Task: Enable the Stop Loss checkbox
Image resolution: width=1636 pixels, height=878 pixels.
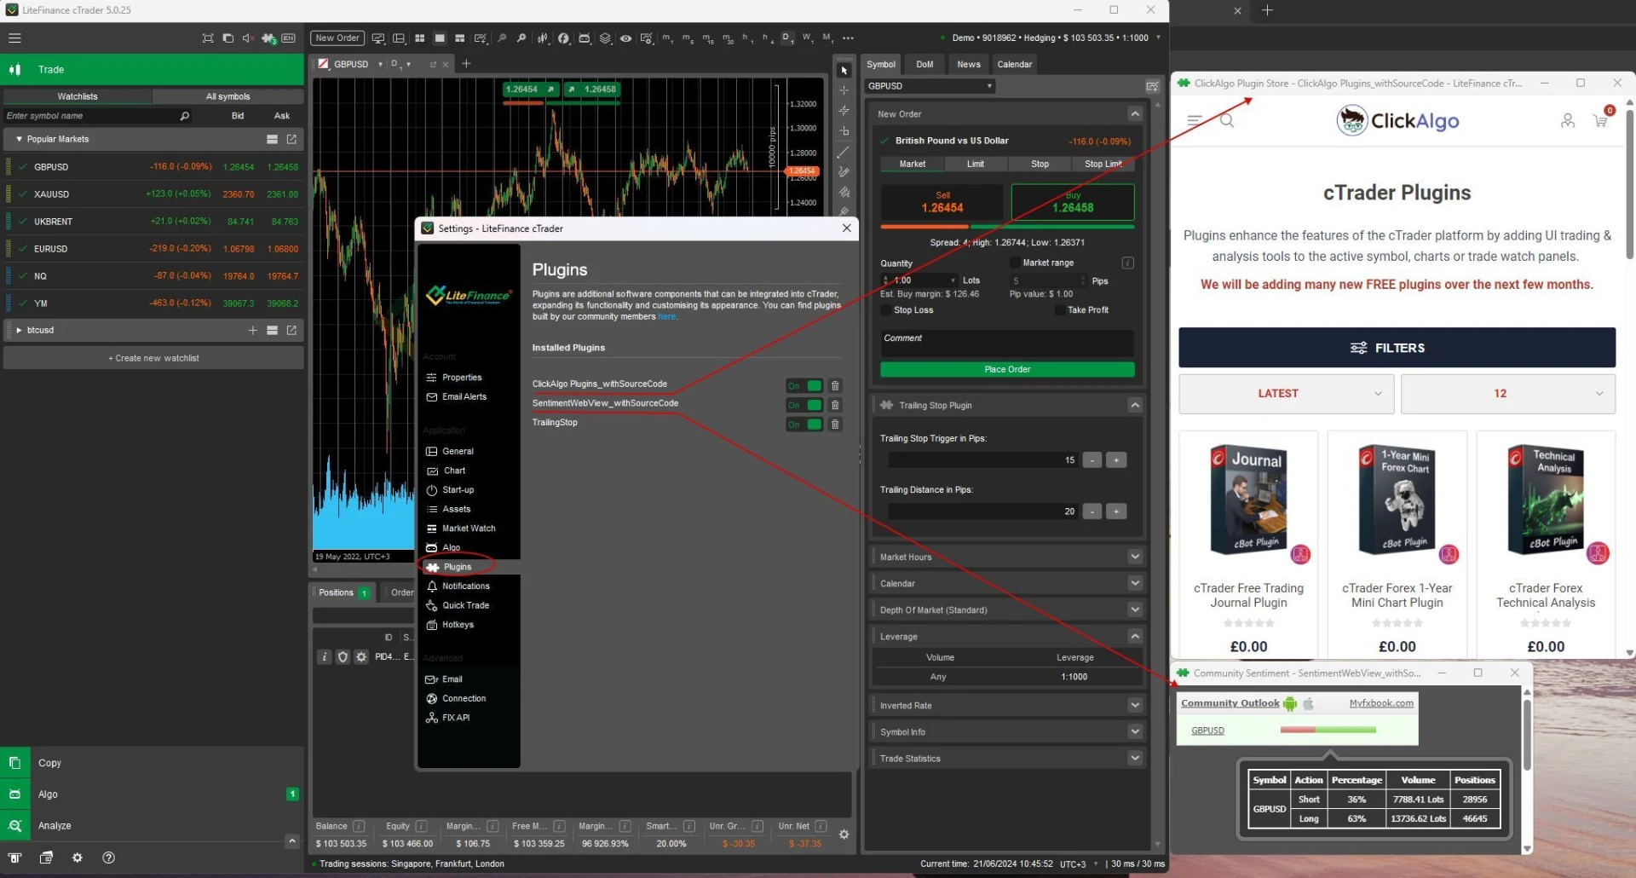Action: 886,310
